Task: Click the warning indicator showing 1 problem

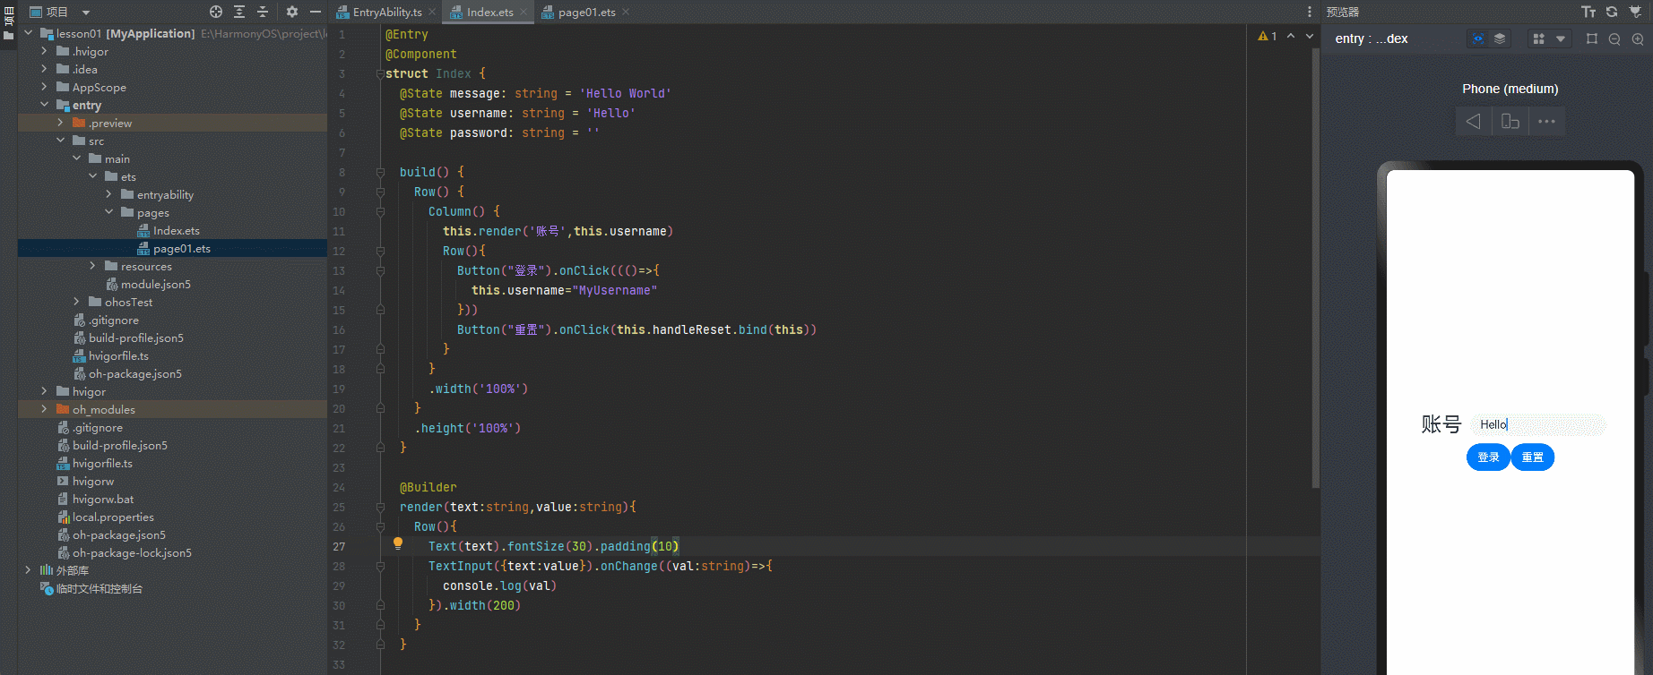Action: (1268, 37)
